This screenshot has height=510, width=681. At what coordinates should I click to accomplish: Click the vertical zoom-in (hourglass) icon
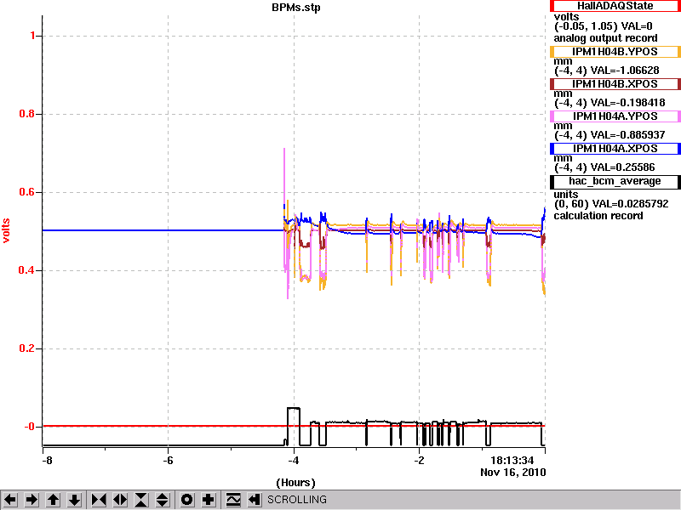coord(141,500)
